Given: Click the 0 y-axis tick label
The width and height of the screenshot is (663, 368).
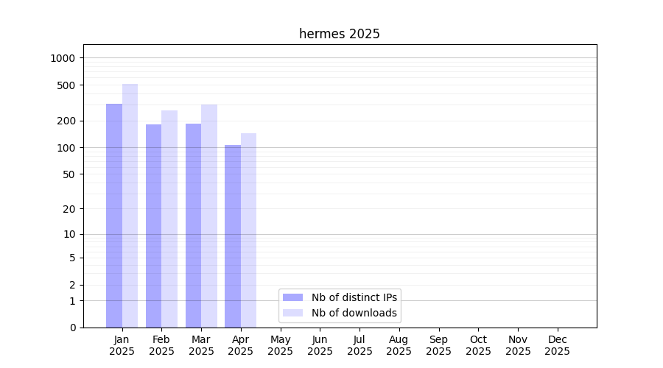Looking at the screenshot, I should [72, 328].
